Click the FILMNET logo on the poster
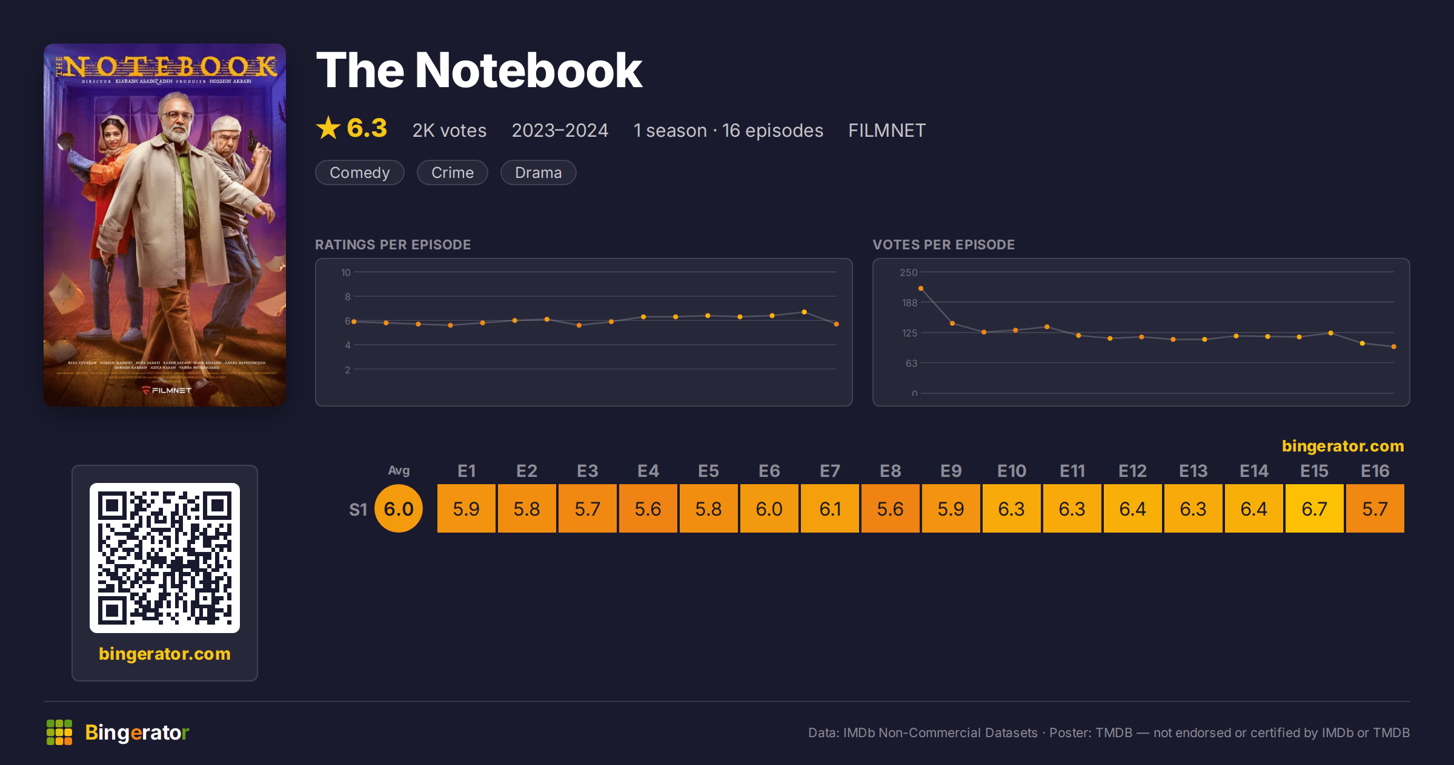The width and height of the screenshot is (1454, 765). click(167, 390)
